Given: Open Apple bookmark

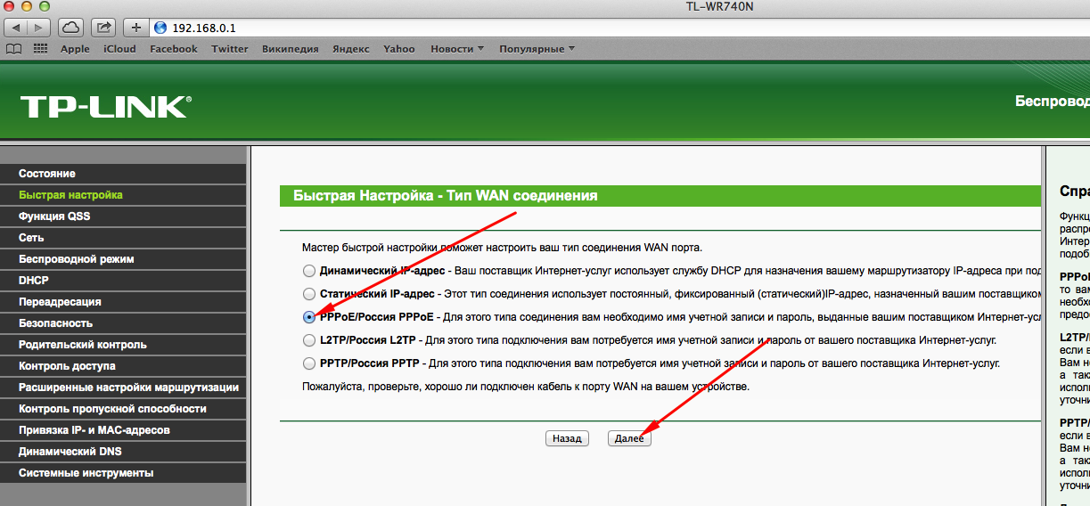Looking at the screenshot, I should (x=75, y=49).
